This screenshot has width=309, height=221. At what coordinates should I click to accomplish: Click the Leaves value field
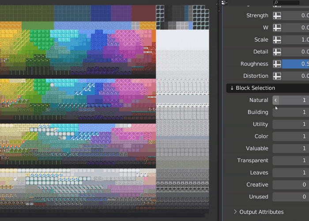click(x=291, y=173)
